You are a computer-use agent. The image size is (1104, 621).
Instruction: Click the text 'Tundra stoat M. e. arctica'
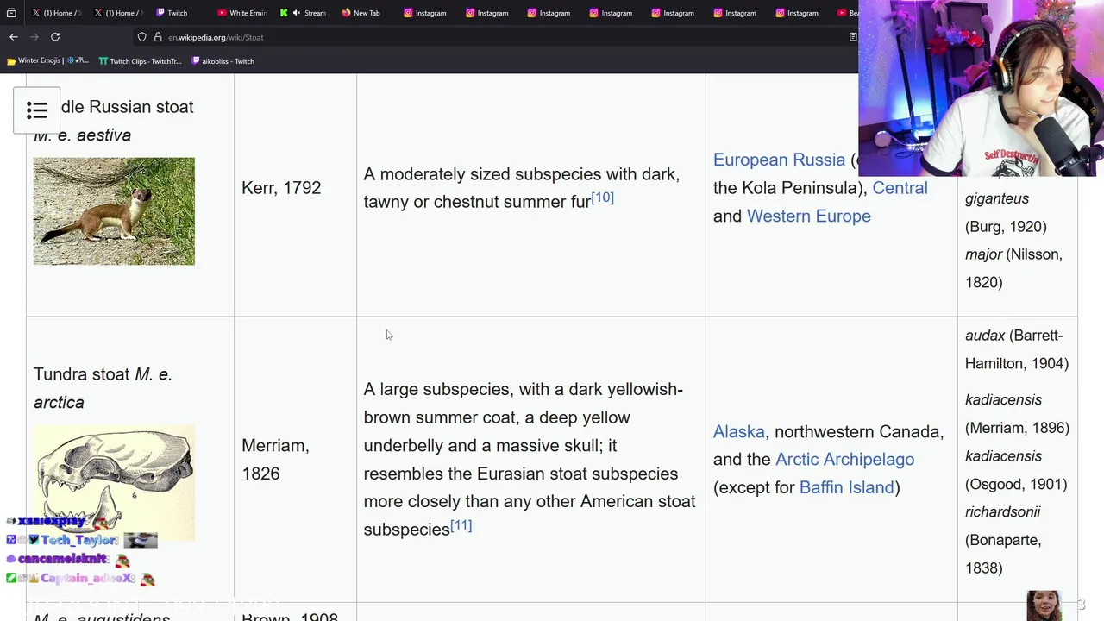[x=103, y=388]
